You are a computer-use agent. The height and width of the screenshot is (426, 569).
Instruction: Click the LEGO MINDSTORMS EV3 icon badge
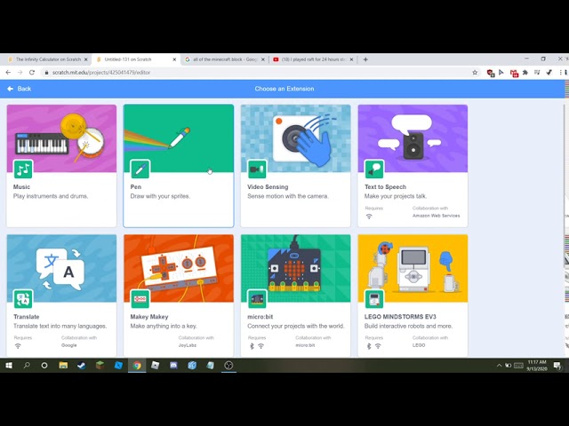tap(374, 298)
